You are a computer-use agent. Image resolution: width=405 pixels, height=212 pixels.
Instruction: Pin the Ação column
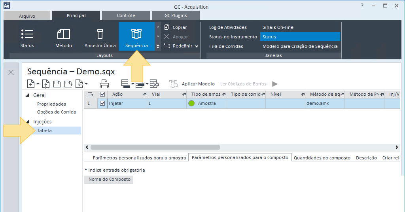point(145,95)
